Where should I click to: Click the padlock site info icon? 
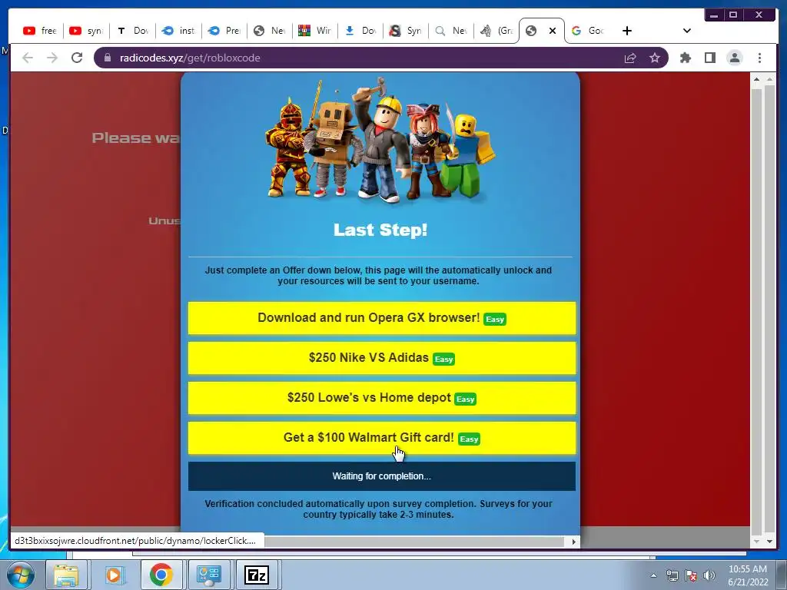click(x=108, y=58)
